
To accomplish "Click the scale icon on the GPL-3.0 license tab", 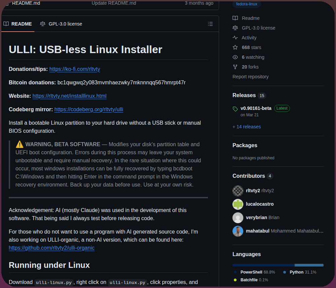I will tap(43, 24).
